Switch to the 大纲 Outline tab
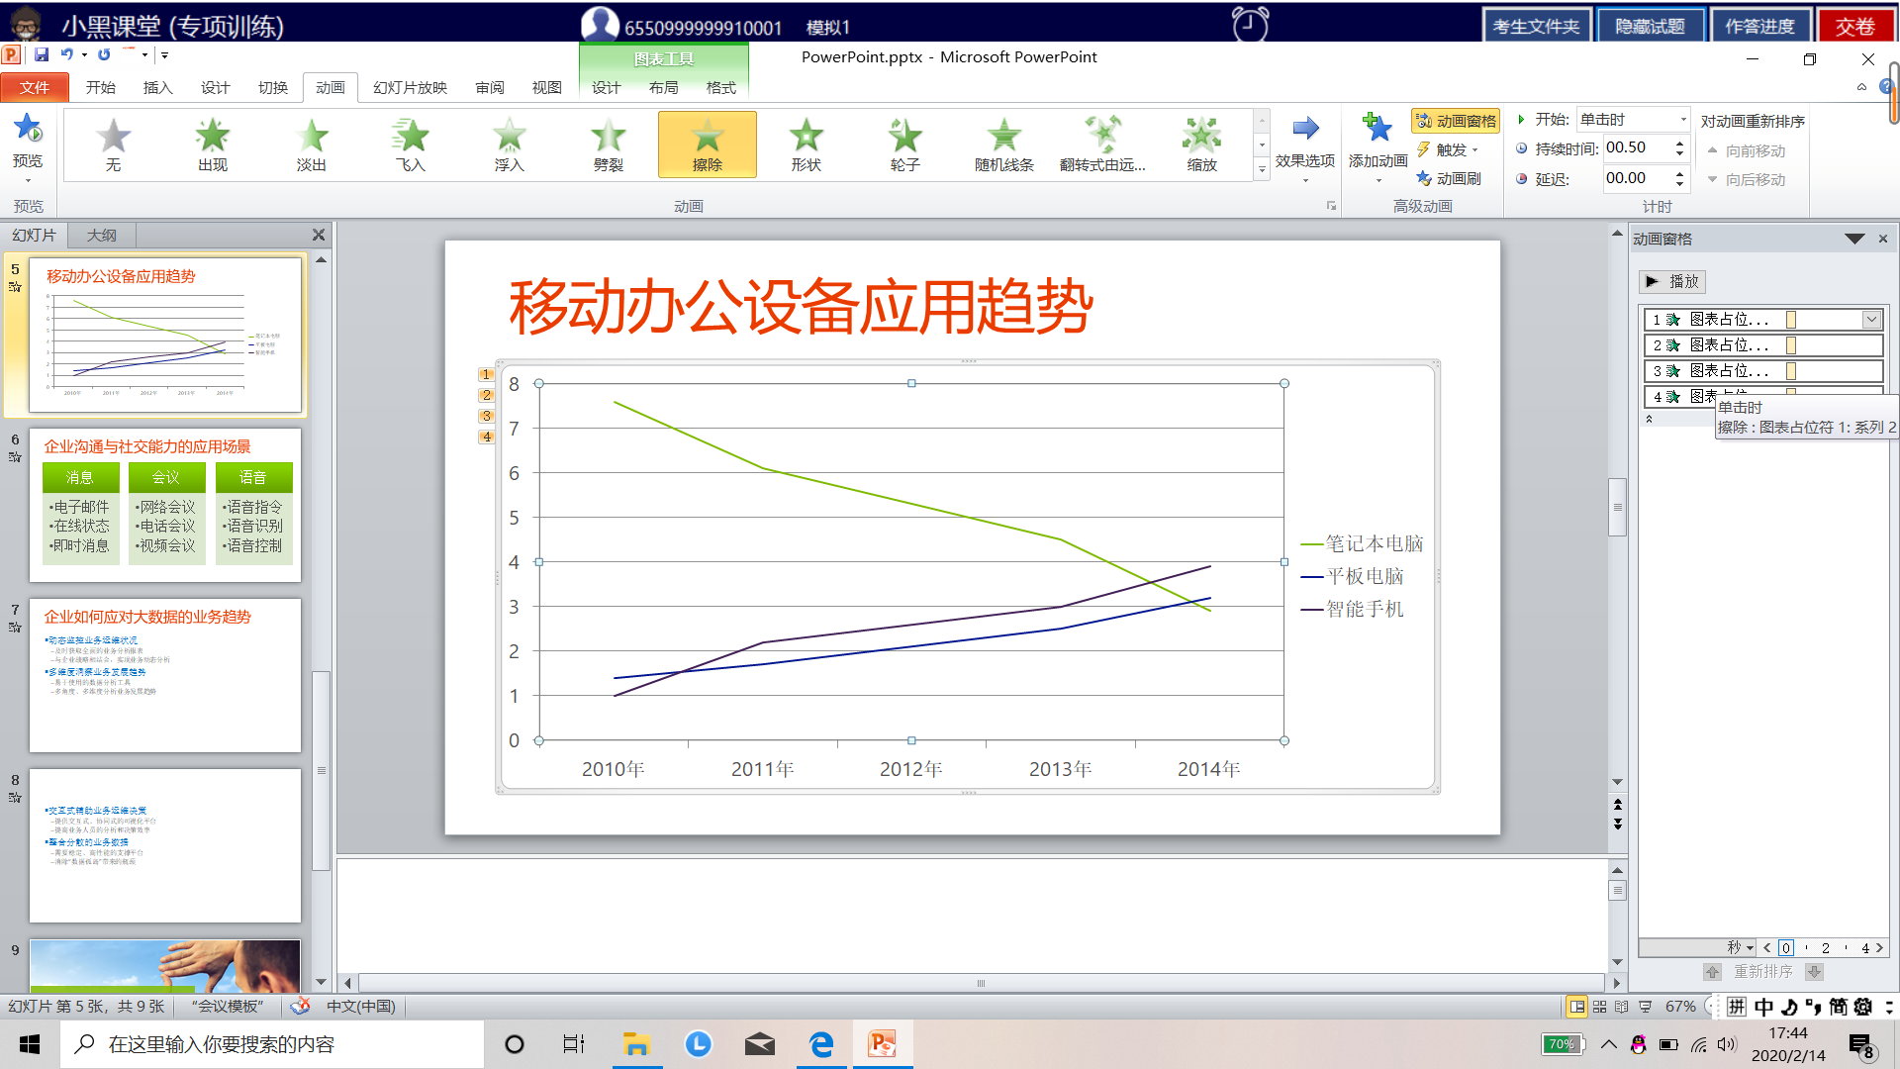 click(x=101, y=235)
